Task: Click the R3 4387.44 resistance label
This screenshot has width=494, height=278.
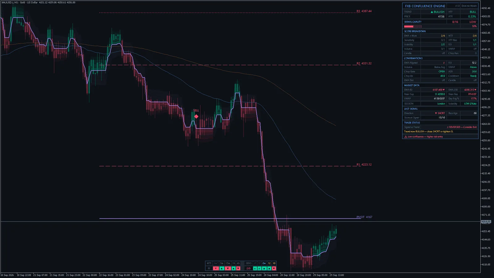Action: 364,11
